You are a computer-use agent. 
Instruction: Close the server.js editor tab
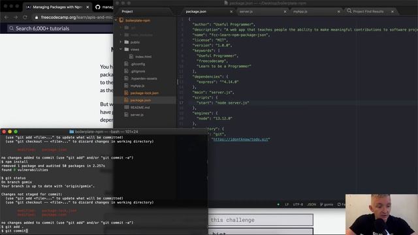point(285,12)
